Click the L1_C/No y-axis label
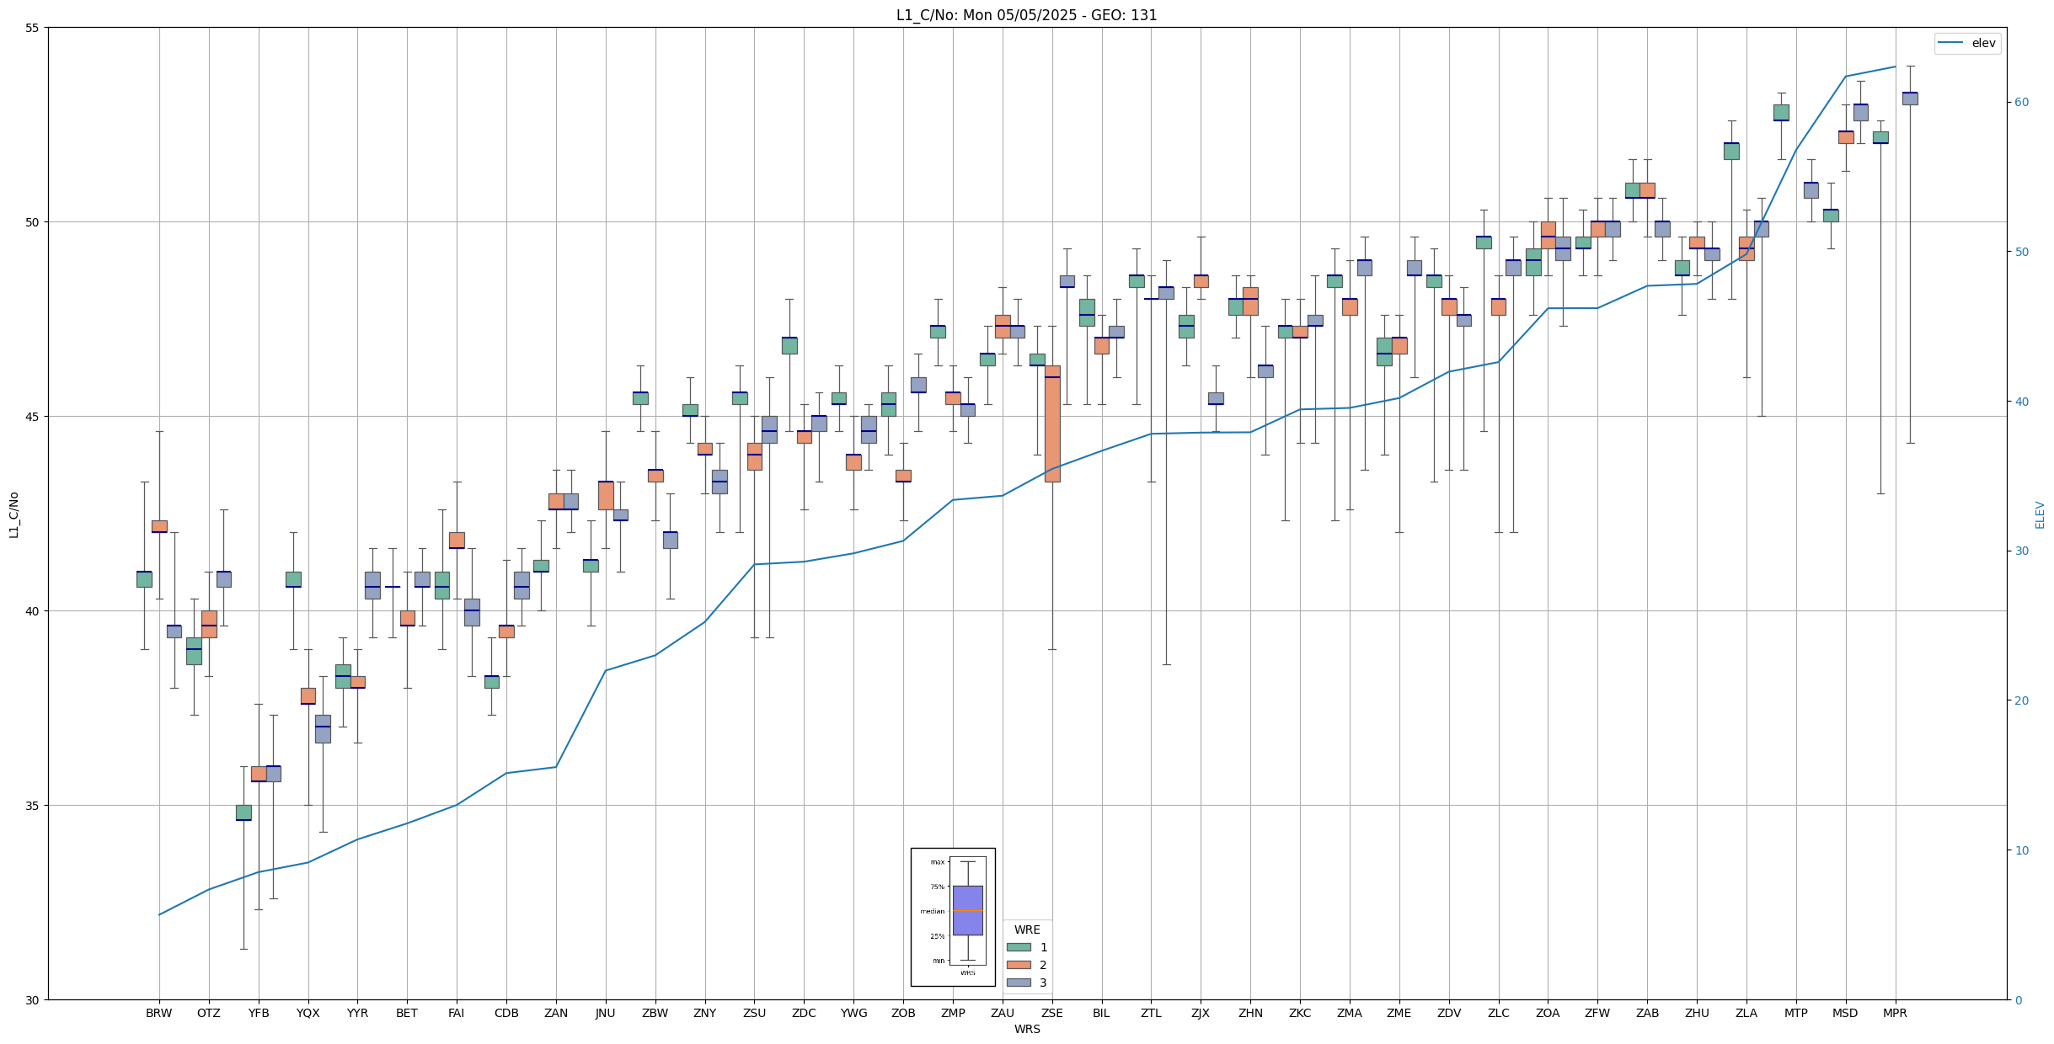 [13, 514]
